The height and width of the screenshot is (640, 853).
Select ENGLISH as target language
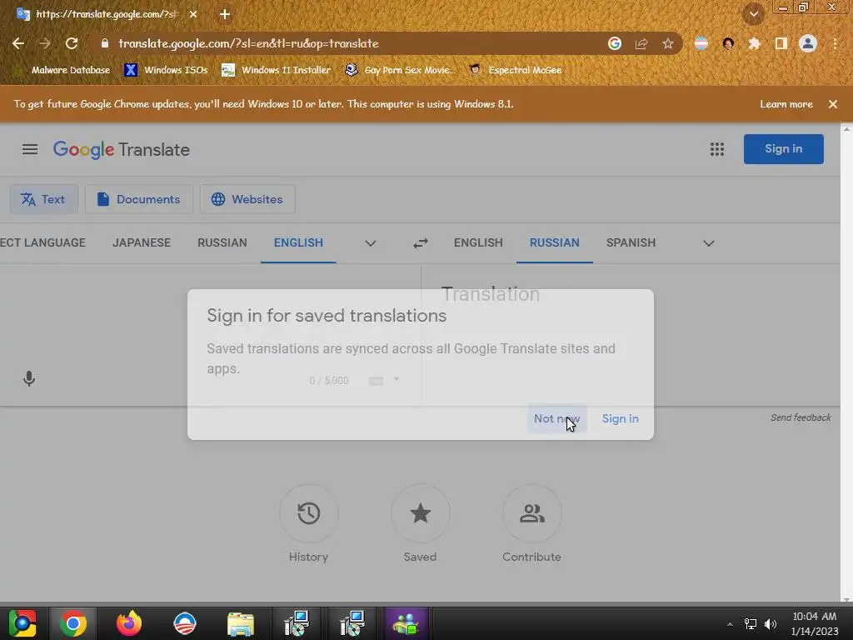tap(478, 242)
